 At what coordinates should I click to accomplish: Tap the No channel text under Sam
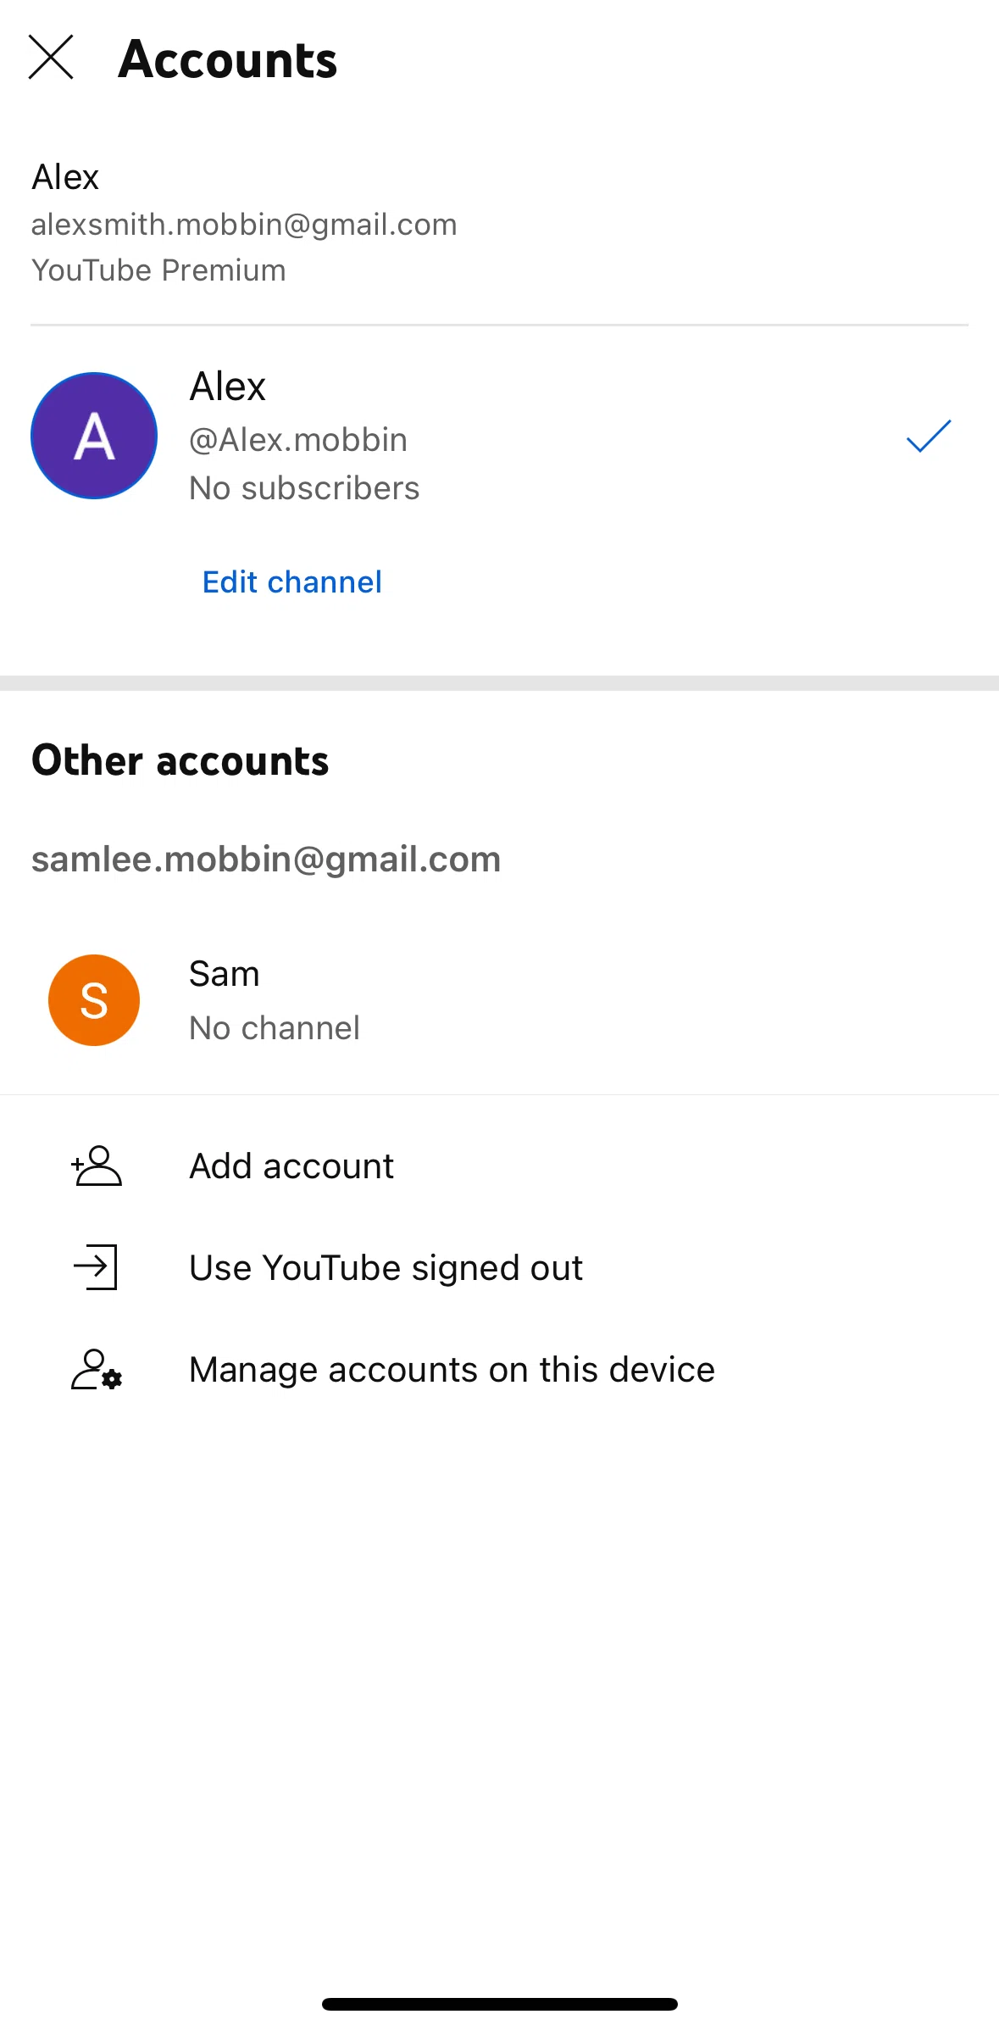(275, 1028)
